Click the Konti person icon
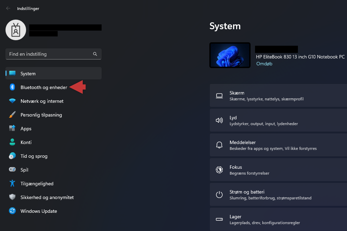 (12, 142)
